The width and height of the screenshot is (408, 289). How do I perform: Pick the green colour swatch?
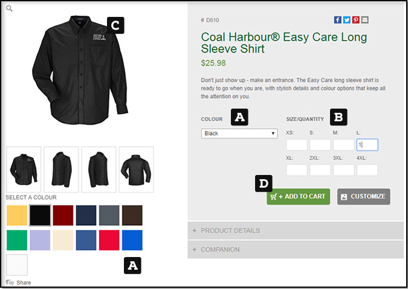(x=17, y=240)
